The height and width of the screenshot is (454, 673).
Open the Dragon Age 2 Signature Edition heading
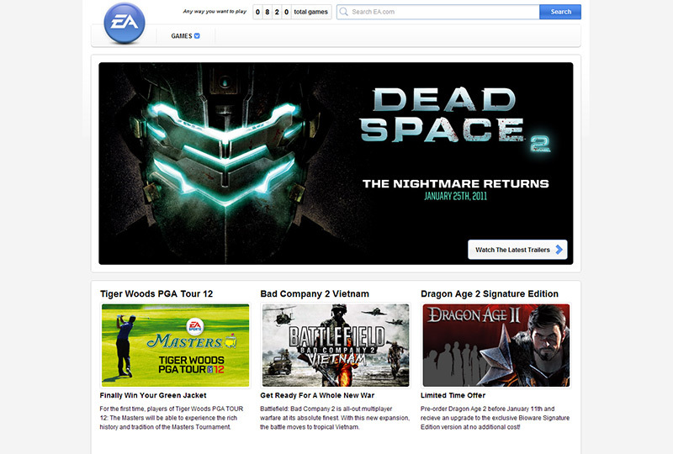(x=490, y=294)
